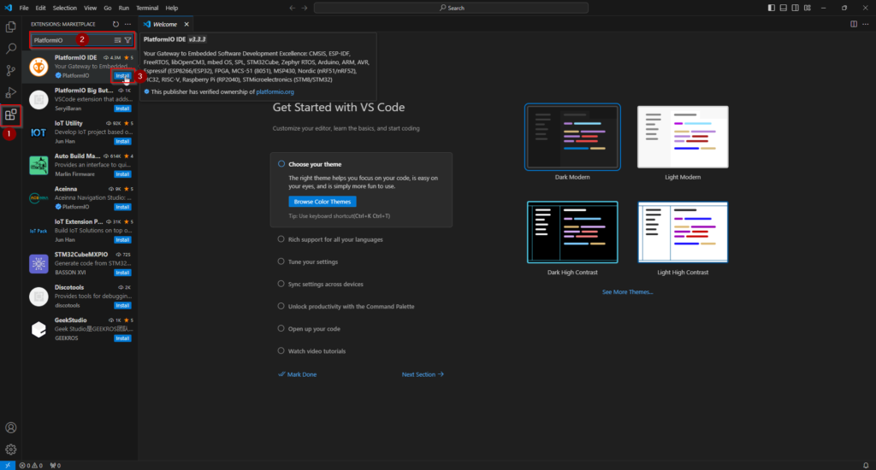Select Auto Build Marlin extension entry
The width and height of the screenshot is (876, 470).
80,165
